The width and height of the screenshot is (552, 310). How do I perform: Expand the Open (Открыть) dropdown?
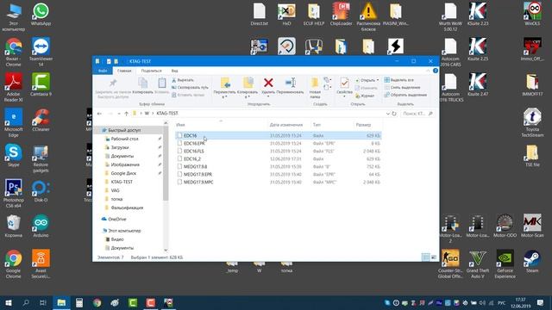[378, 80]
